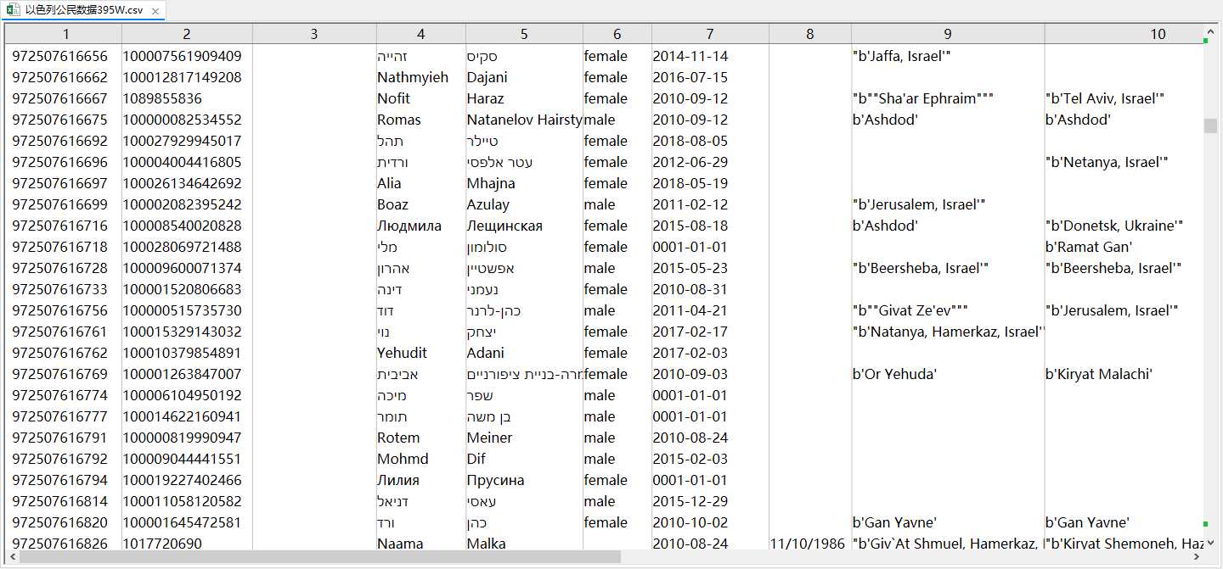The height and width of the screenshot is (569, 1223).
Task: Select the name cell Alia
Action: point(389,183)
